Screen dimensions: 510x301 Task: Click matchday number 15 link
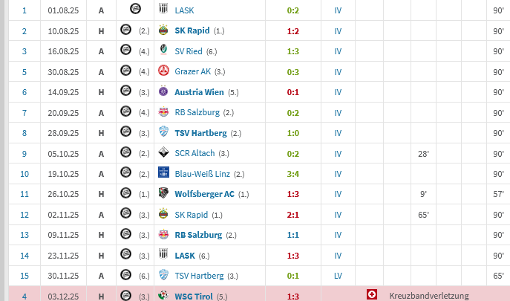(24, 276)
